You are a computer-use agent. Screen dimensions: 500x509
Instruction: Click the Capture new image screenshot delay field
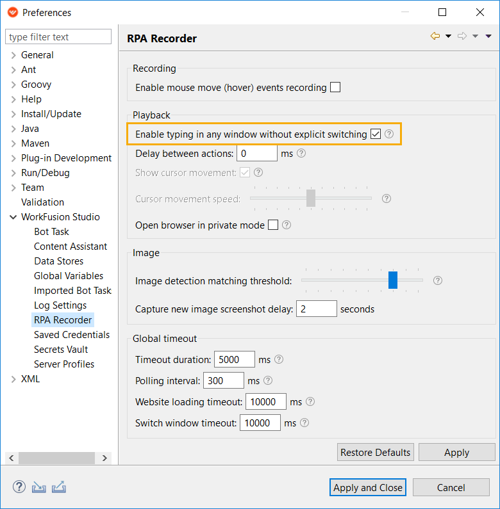[x=316, y=309]
